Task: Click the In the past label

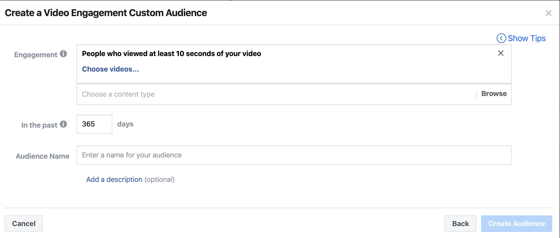Action: [39, 125]
